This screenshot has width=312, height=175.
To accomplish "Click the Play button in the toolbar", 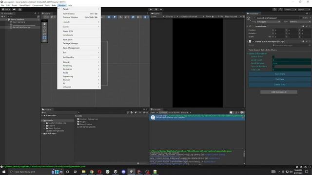I will tap(151, 9).
